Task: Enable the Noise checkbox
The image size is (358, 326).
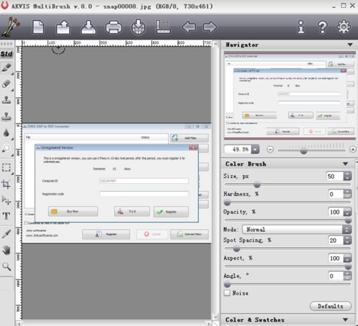Action: click(227, 293)
